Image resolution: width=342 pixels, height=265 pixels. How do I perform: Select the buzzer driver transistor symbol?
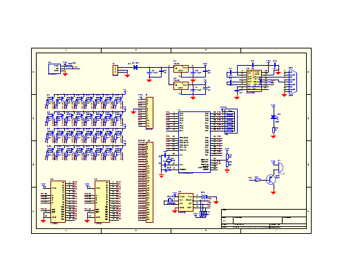click(x=271, y=179)
